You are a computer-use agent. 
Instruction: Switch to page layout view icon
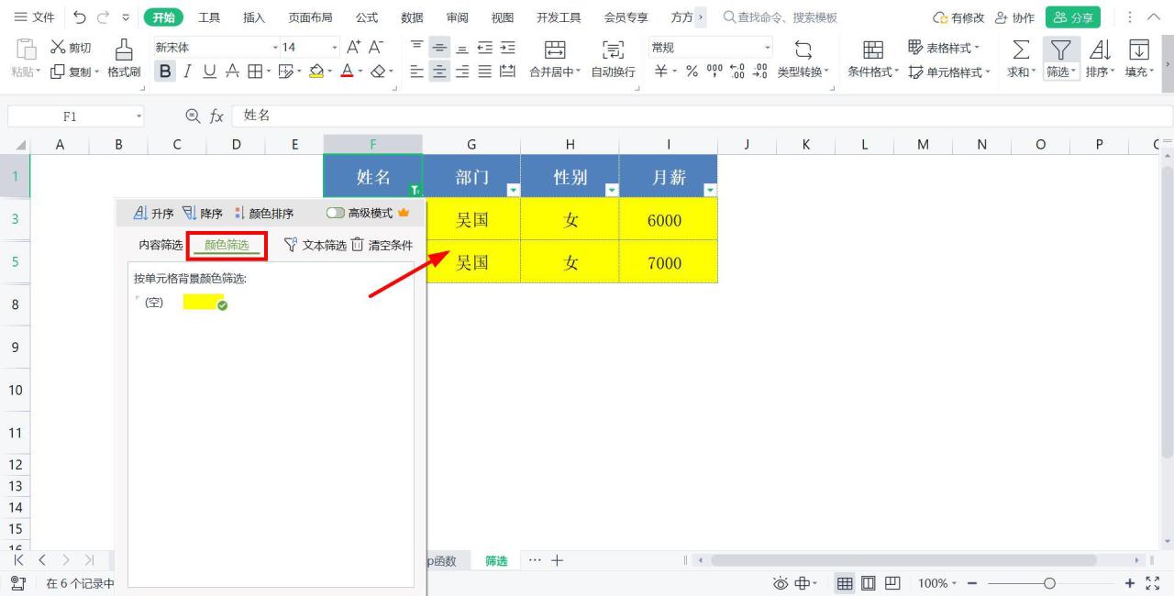(x=868, y=583)
